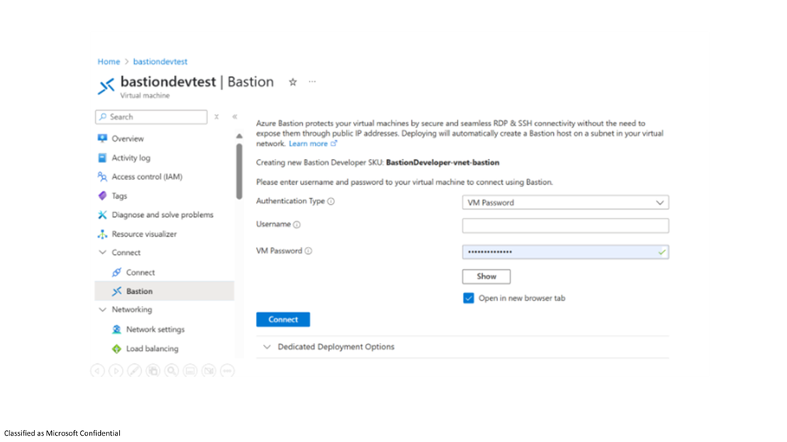Screen dimensions: 787x442
Task: Collapse the Connect section in sidebar
Action: pos(102,252)
